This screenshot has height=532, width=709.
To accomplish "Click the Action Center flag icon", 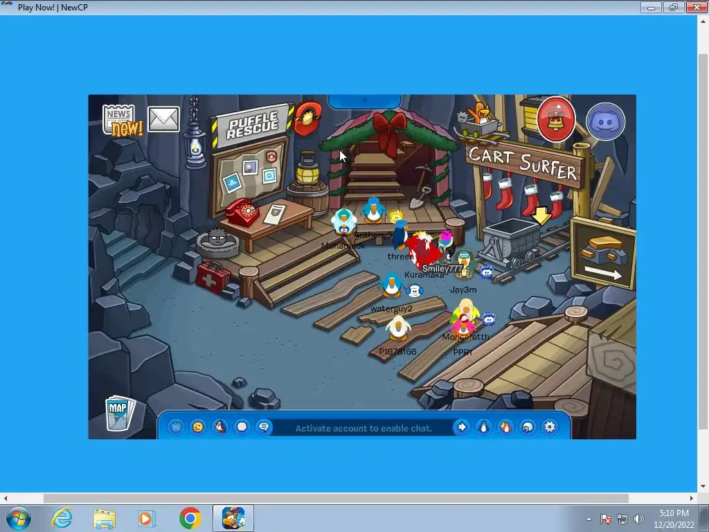I will click(606, 519).
